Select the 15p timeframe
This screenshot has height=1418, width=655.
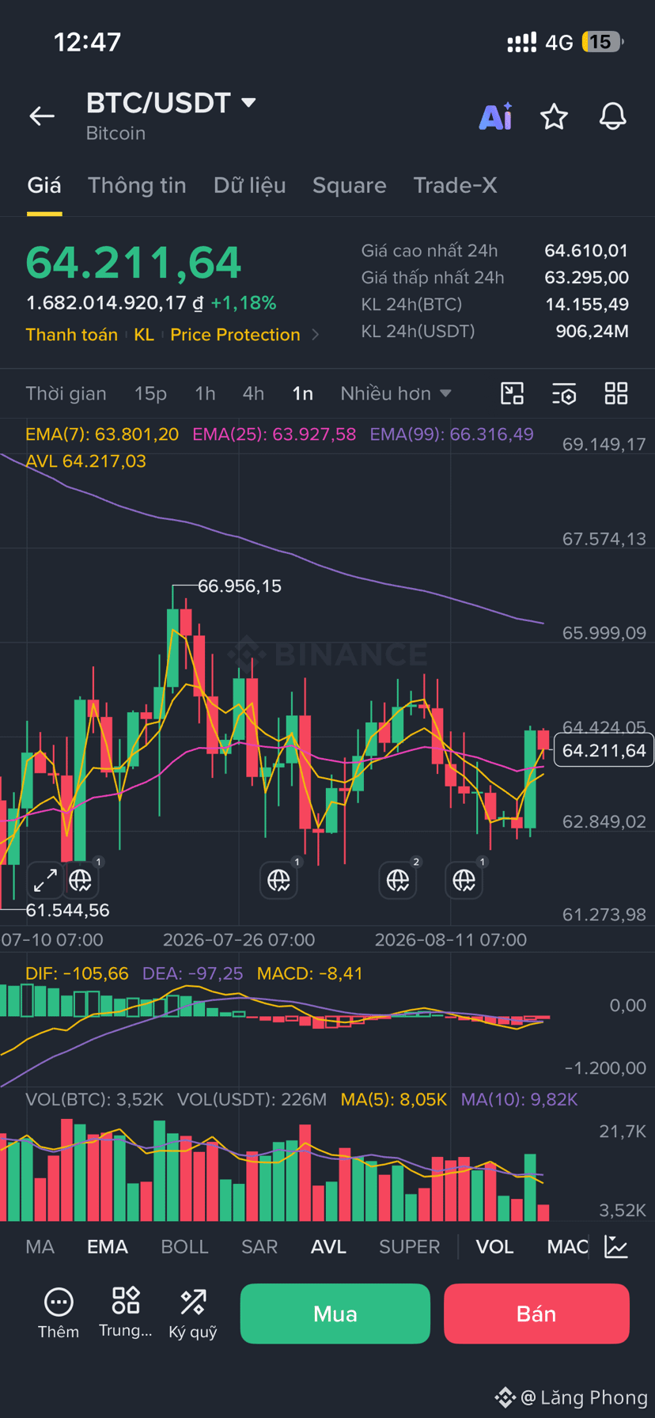click(x=150, y=393)
